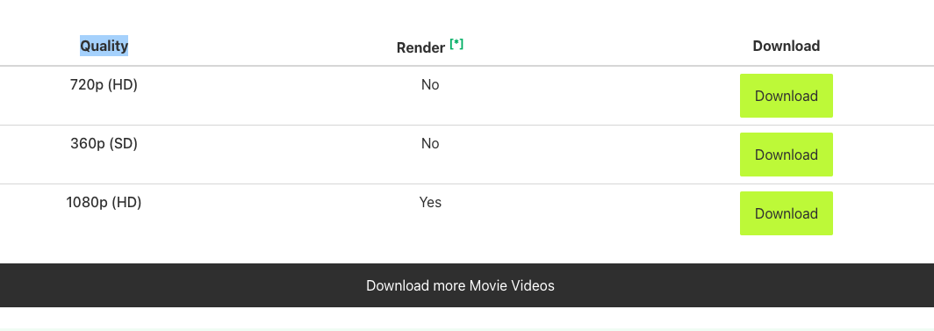Click the Download button for 360p (SD)
Image resolution: width=934 pixels, height=331 pixels.
pyautogui.click(x=787, y=155)
